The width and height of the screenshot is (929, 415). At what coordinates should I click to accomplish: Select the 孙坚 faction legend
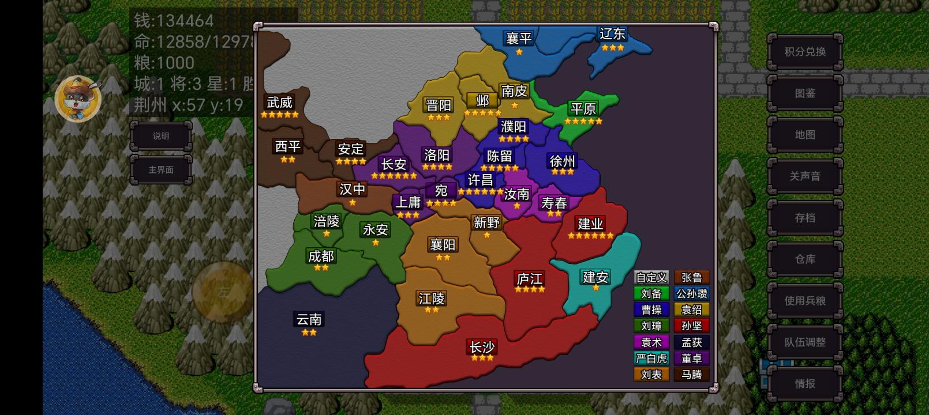coord(692,326)
